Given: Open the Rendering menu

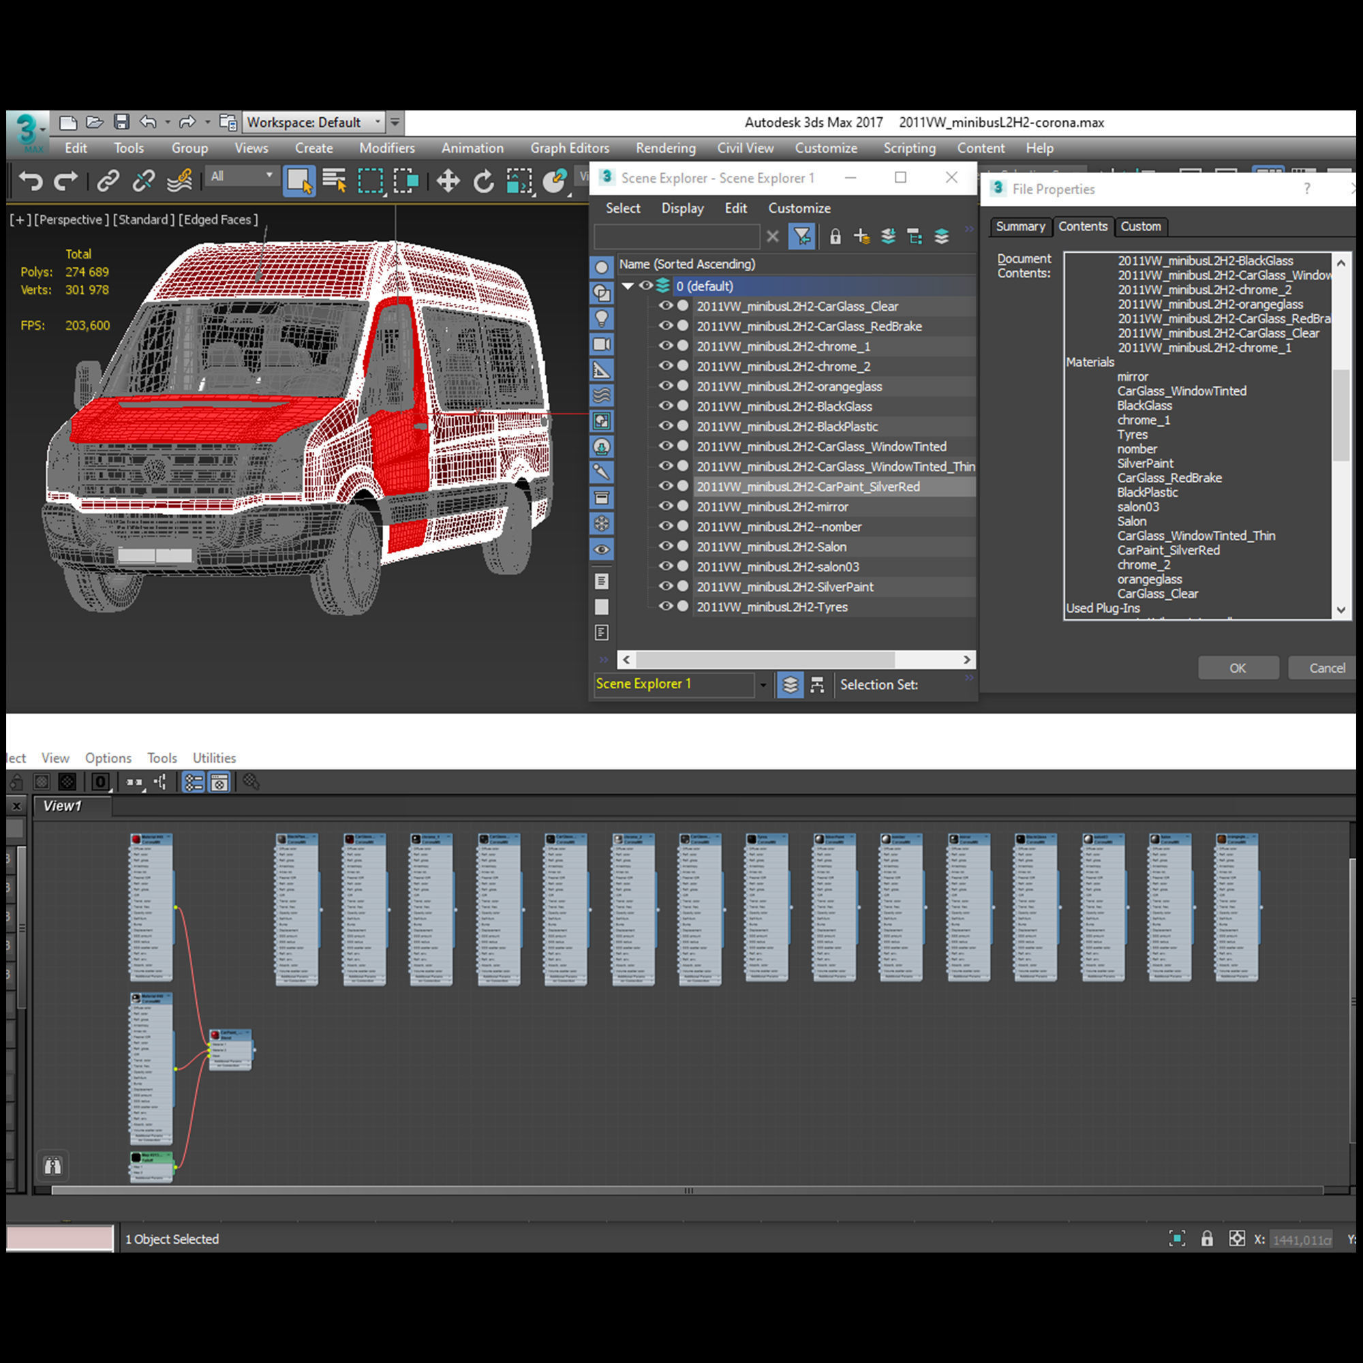Looking at the screenshot, I should (x=665, y=148).
